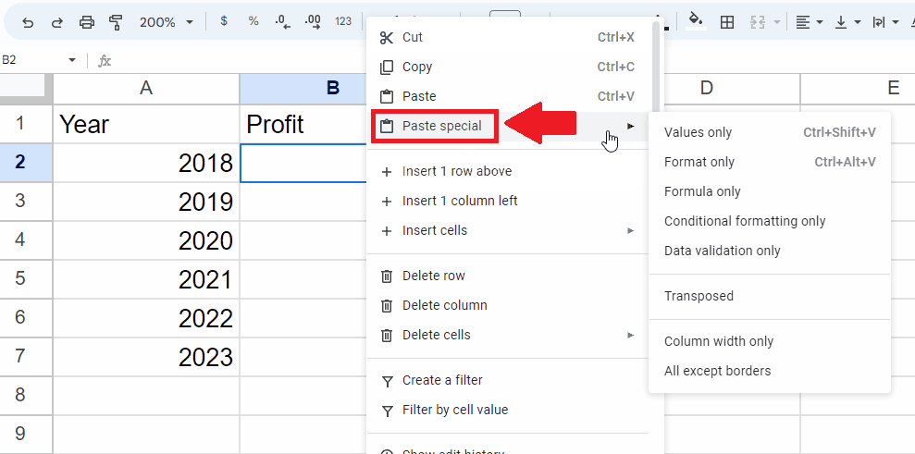Apply currency format with dollar icon
The width and height of the screenshot is (915, 454).
pyautogui.click(x=224, y=21)
